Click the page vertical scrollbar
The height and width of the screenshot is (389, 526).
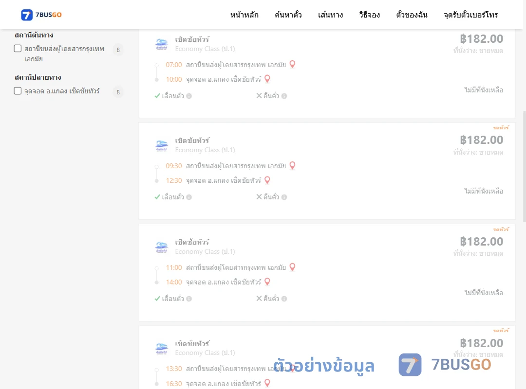[524, 166]
